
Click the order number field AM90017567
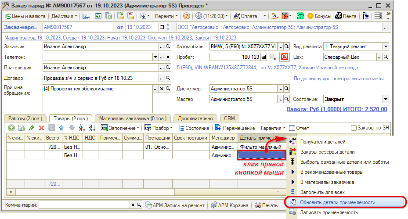pyautogui.click(x=78, y=27)
